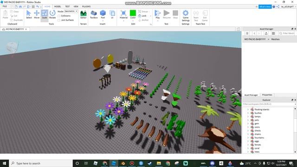Open the UI insert tool
This screenshot has height=167, width=297.
(112, 14)
